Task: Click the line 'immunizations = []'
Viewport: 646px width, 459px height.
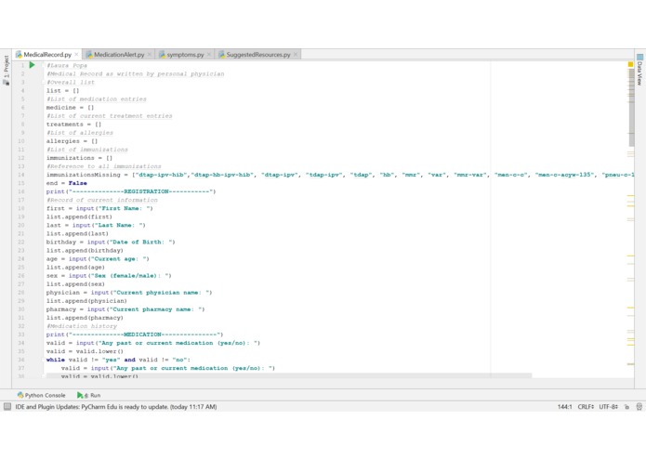Action: tap(79, 158)
